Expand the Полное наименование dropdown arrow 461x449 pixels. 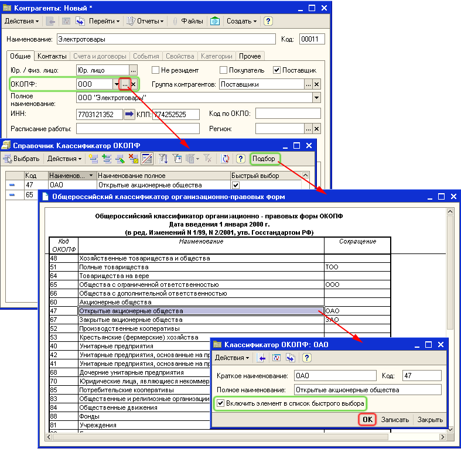[x=316, y=98]
